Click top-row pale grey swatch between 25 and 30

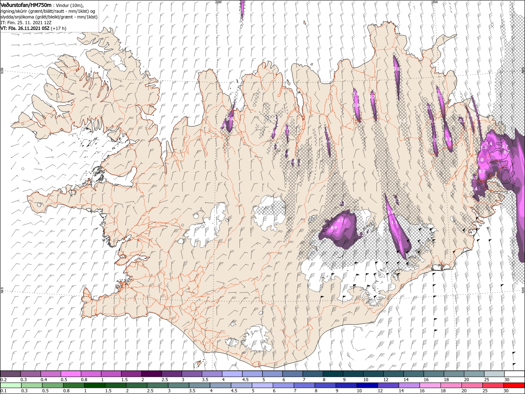tap(494, 374)
